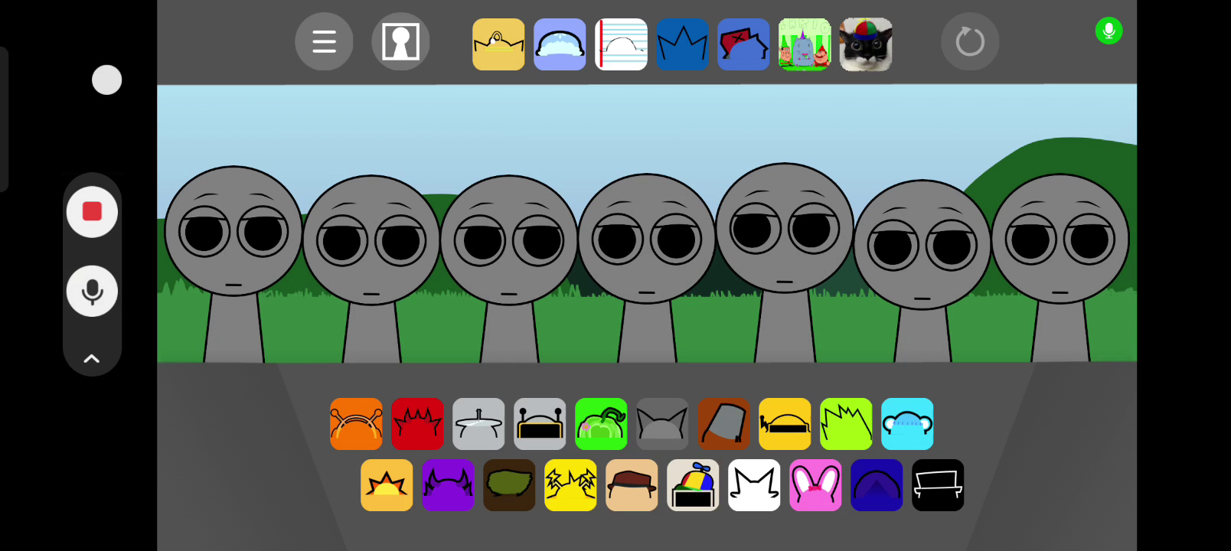Choose the yellow lightning bolts icon
This screenshot has width=1231, height=551.
point(570,485)
